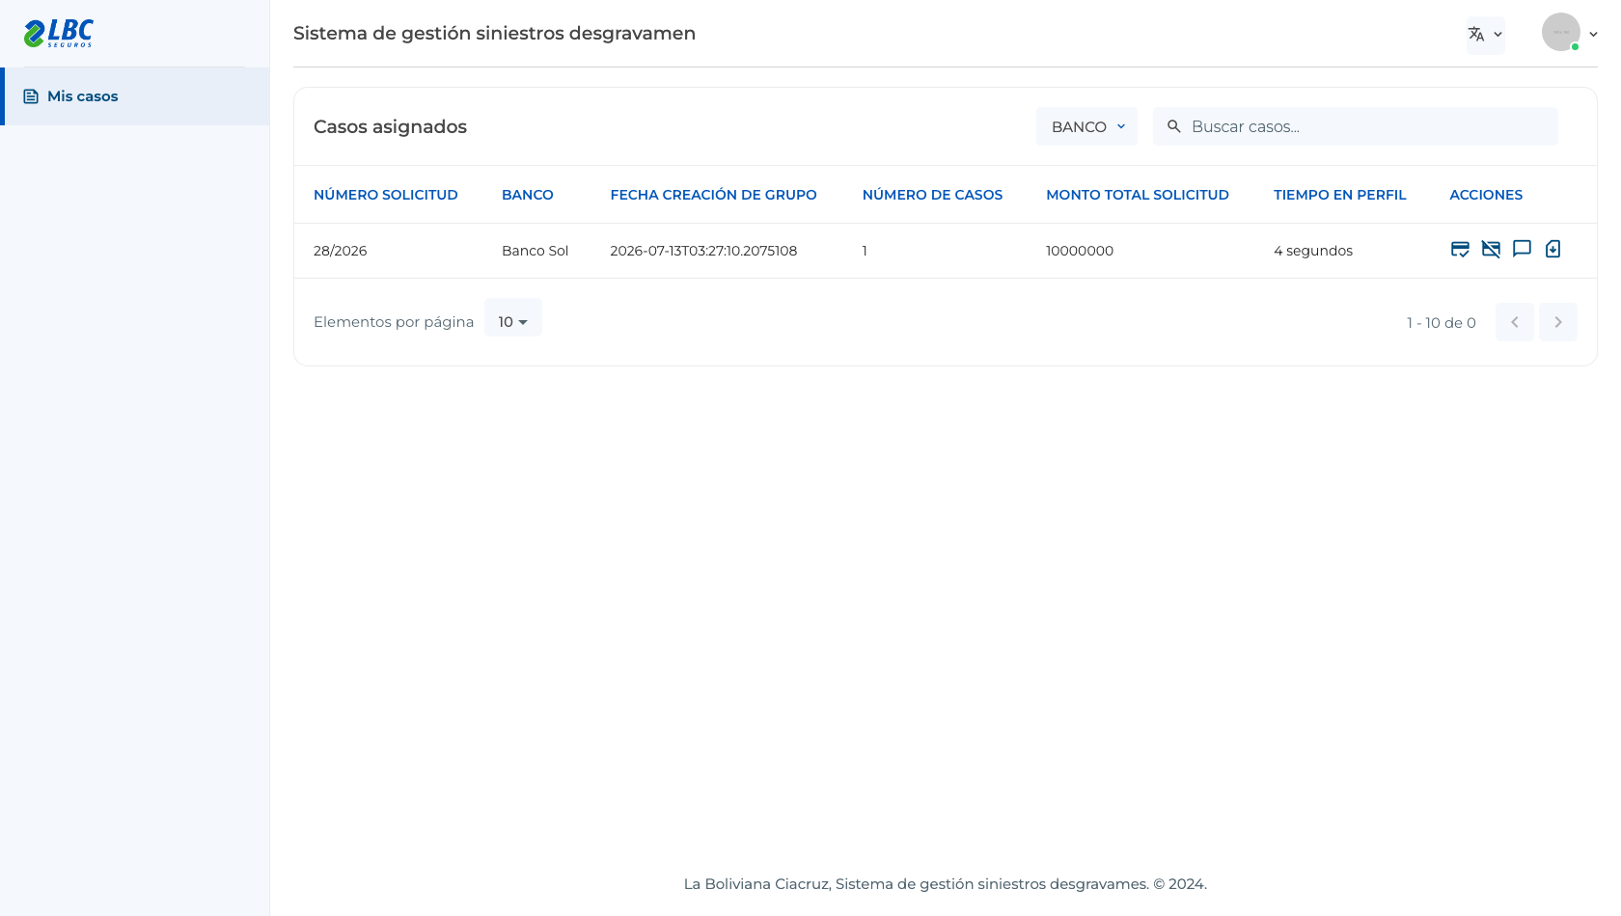The image size is (1621, 916).
Task: Sort by Número Solicitud column header
Action: coord(386,195)
